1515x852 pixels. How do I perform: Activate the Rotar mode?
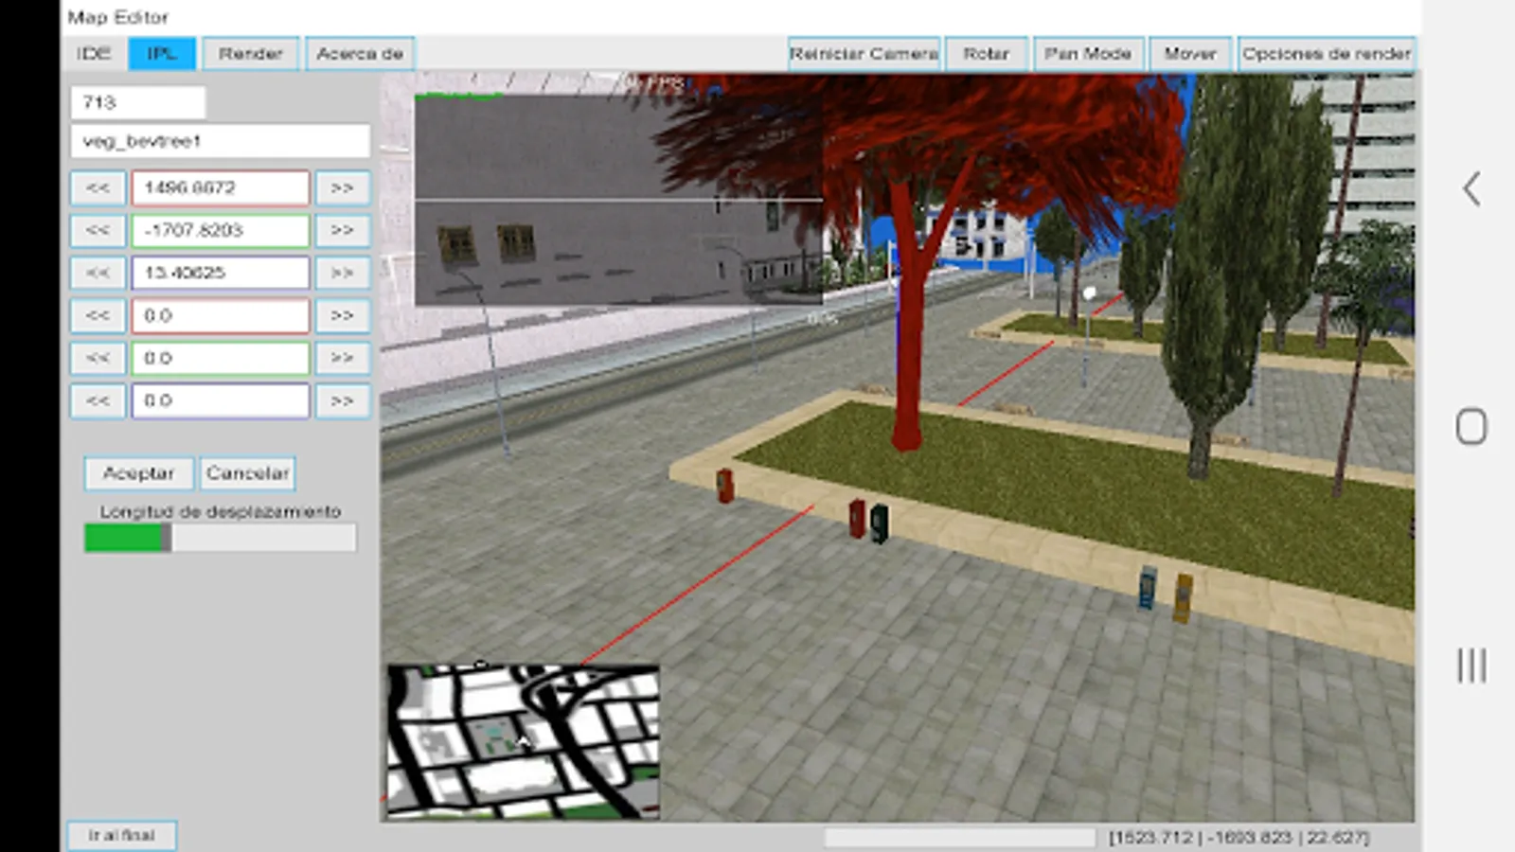pyautogui.click(x=987, y=54)
